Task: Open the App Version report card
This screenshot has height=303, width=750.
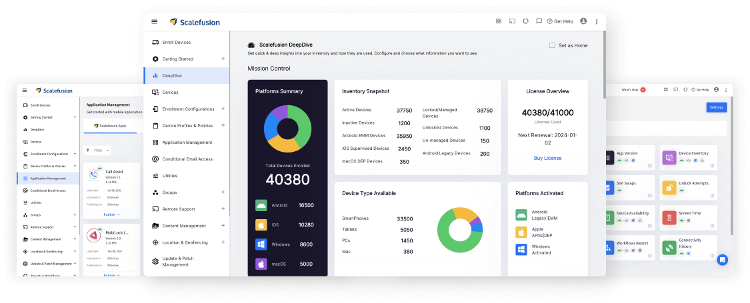Action: (x=630, y=158)
